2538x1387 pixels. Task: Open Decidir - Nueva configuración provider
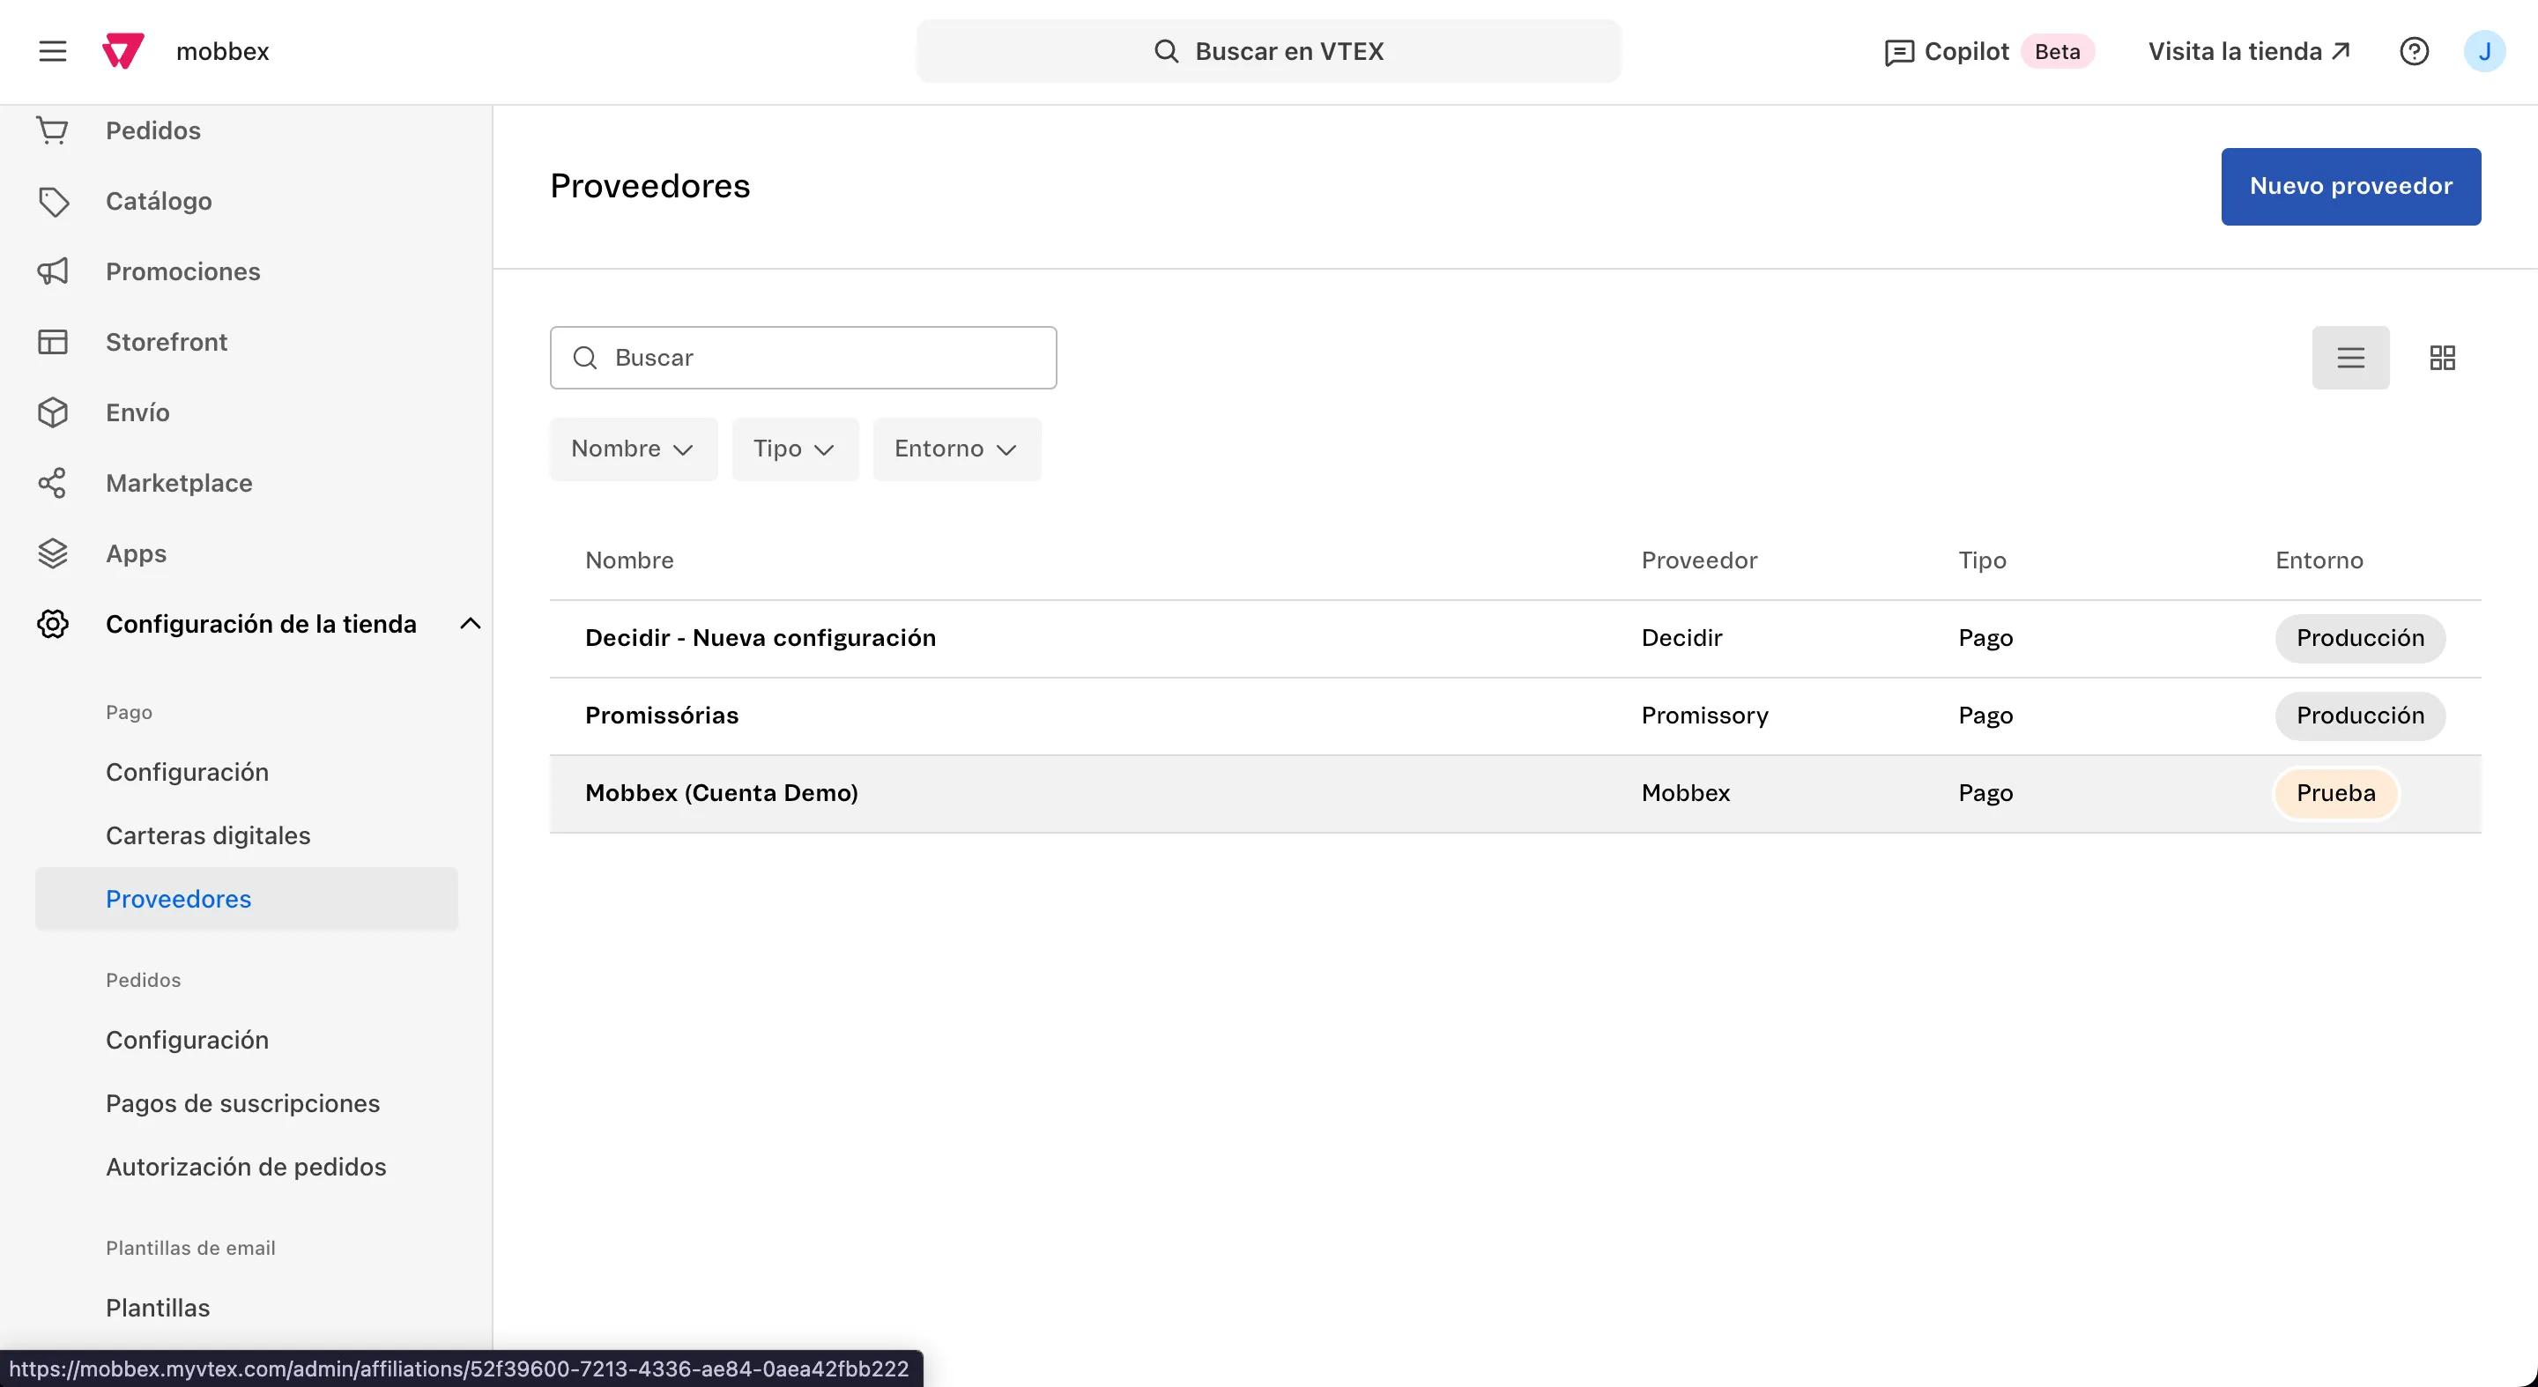761,638
